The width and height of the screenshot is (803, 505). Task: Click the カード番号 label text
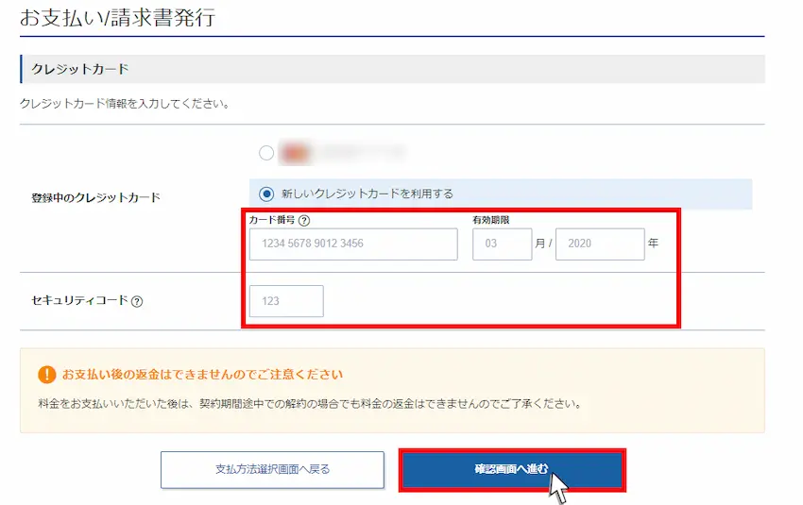click(x=272, y=220)
